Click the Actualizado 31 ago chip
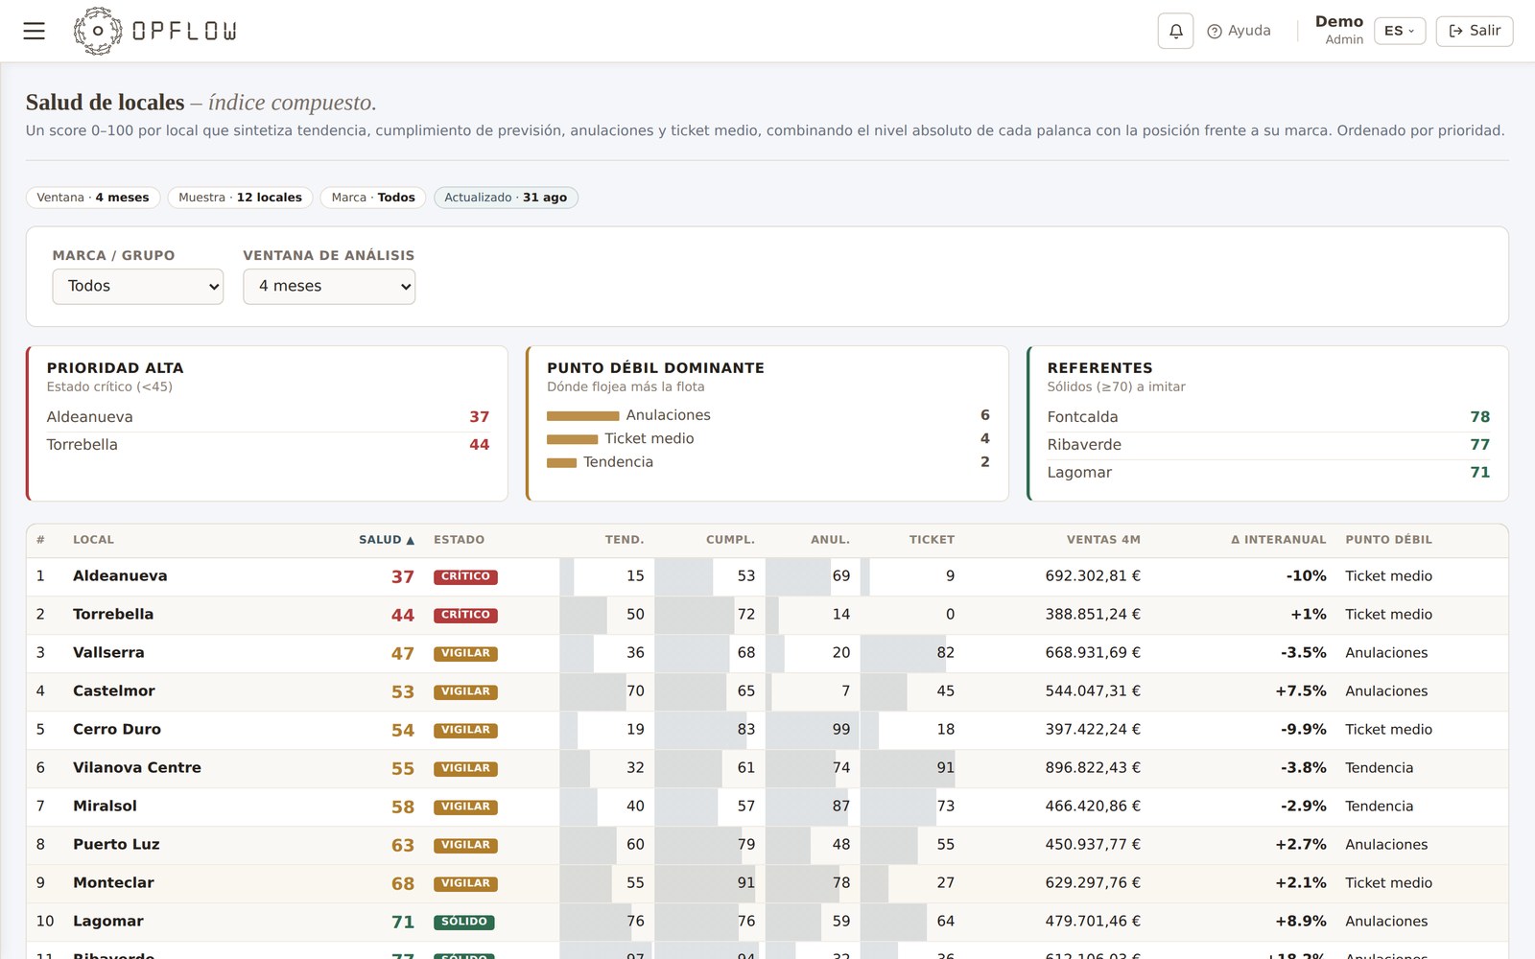 (x=506, y=198)
